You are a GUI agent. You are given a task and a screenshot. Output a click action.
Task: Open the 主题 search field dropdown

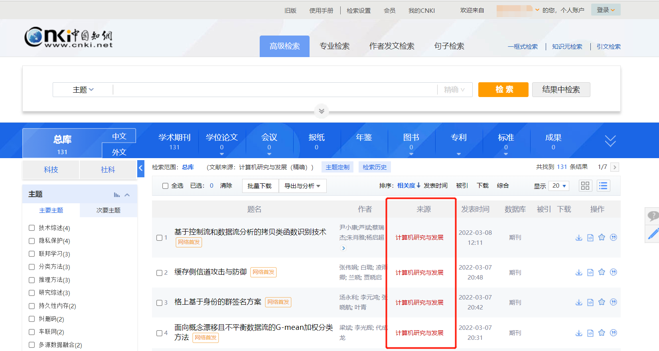83,90
